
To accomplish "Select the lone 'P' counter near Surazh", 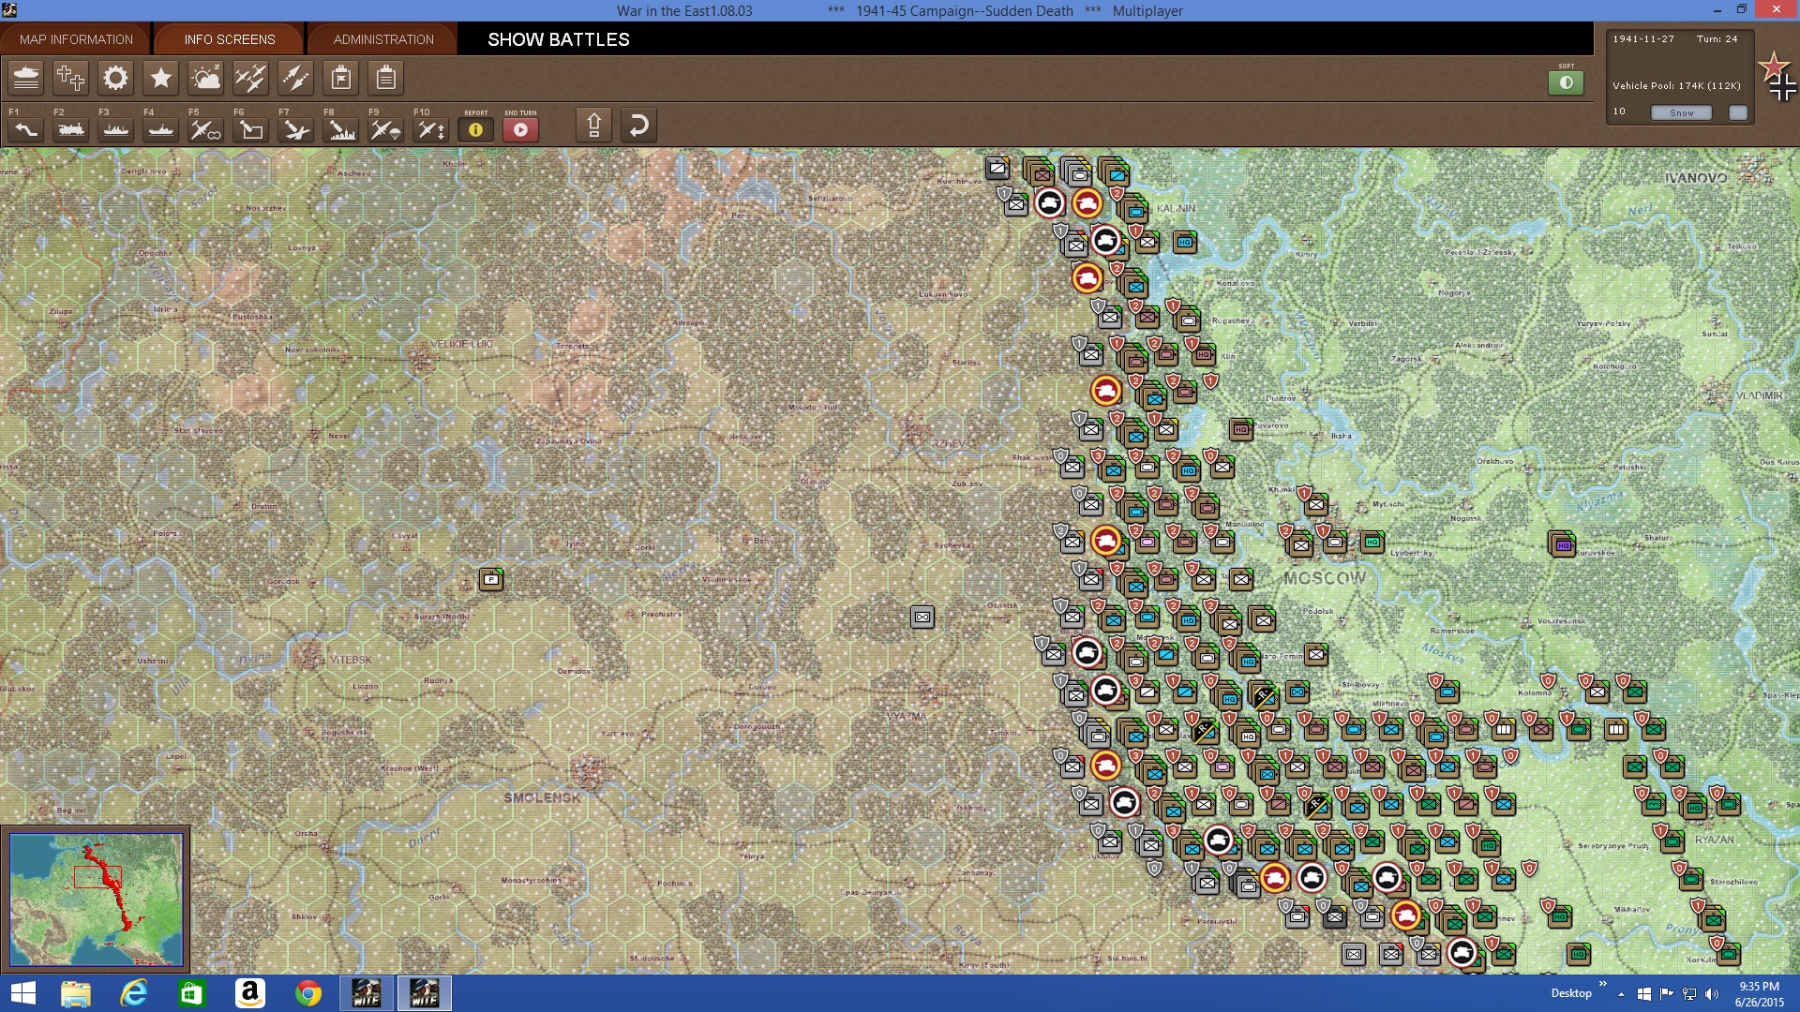I will tap(491, 579).
